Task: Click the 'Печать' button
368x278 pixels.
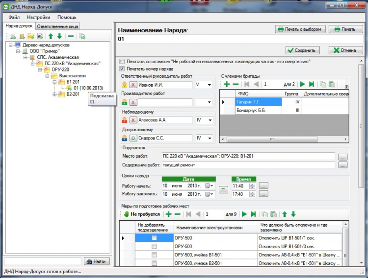Action: point(346,29)
